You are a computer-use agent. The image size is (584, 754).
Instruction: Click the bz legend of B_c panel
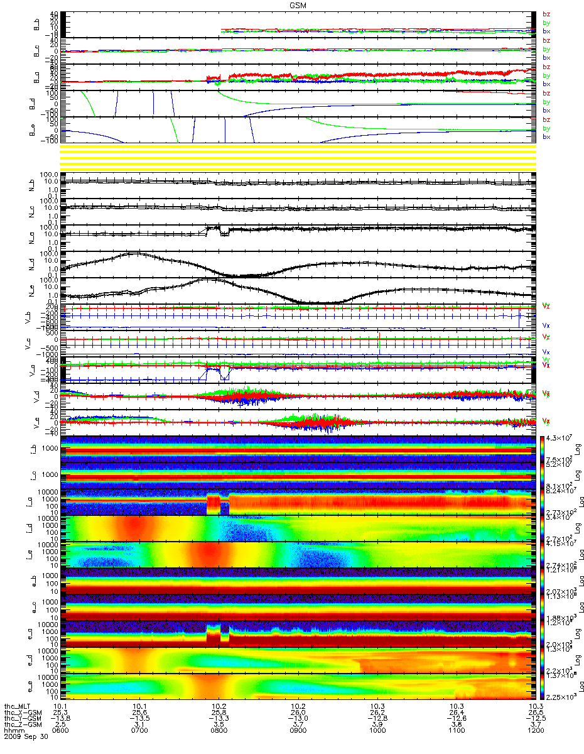[546, 40]
